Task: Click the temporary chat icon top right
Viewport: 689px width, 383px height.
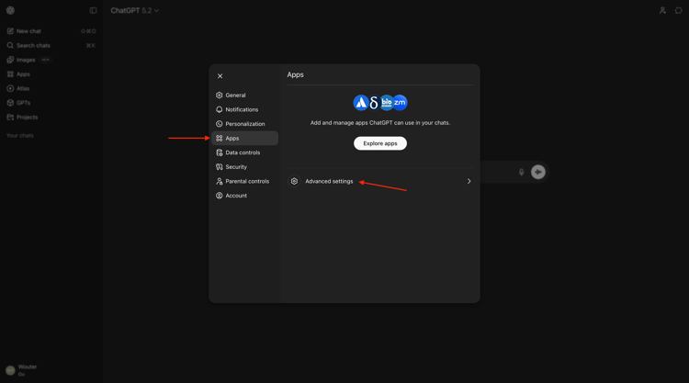Action: tap(679, 10)
